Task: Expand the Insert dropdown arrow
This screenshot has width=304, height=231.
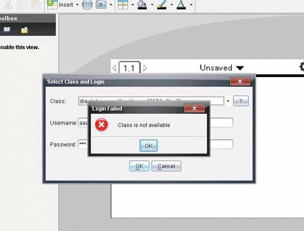Action: (x=77, y=4)
